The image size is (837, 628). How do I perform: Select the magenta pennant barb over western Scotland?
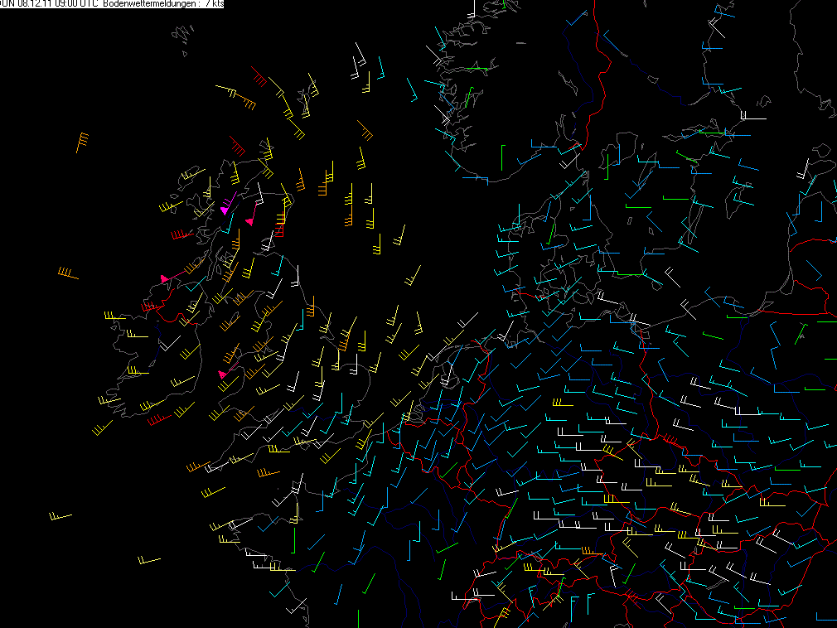(229, 203)
